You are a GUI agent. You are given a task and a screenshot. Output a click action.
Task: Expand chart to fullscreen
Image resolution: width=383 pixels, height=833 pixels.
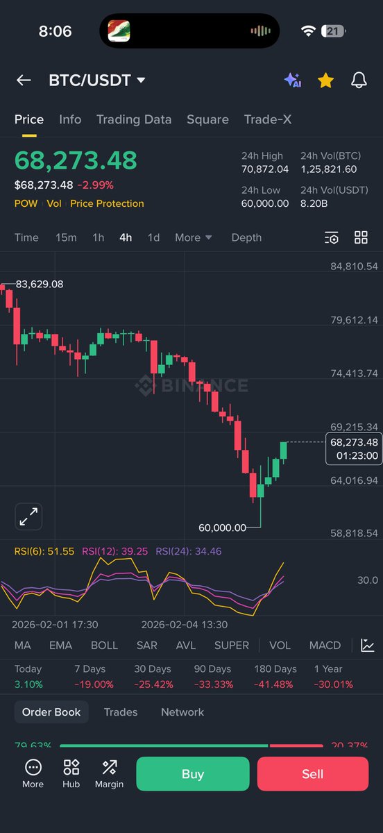[x=28, y=516]
